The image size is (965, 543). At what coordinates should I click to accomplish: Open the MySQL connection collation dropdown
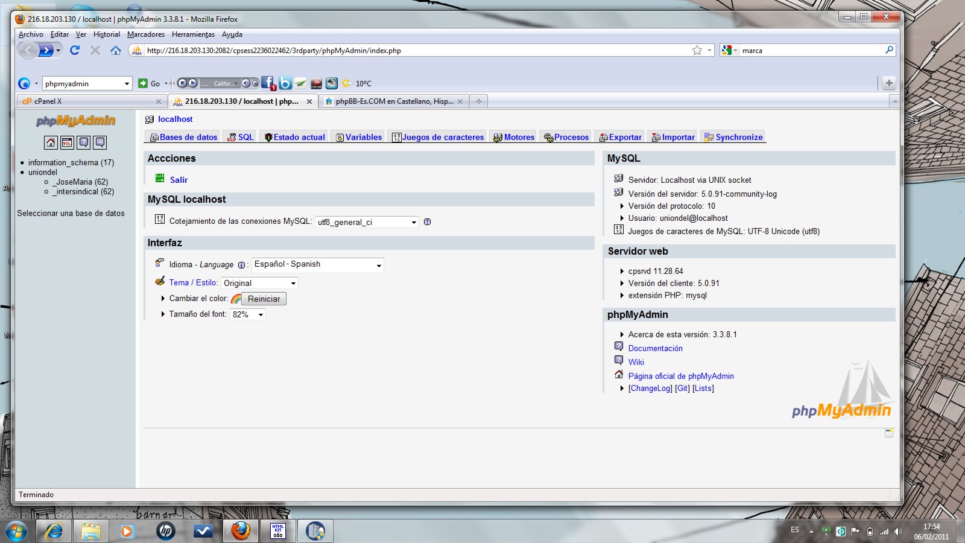[x=367, y=222]
